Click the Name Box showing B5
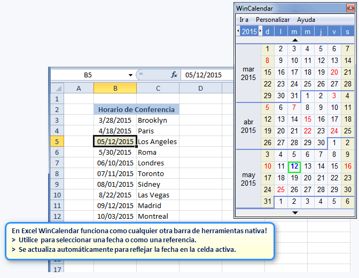Image resolution: width=359 pixels, height=278 pixels. point(88,75)
